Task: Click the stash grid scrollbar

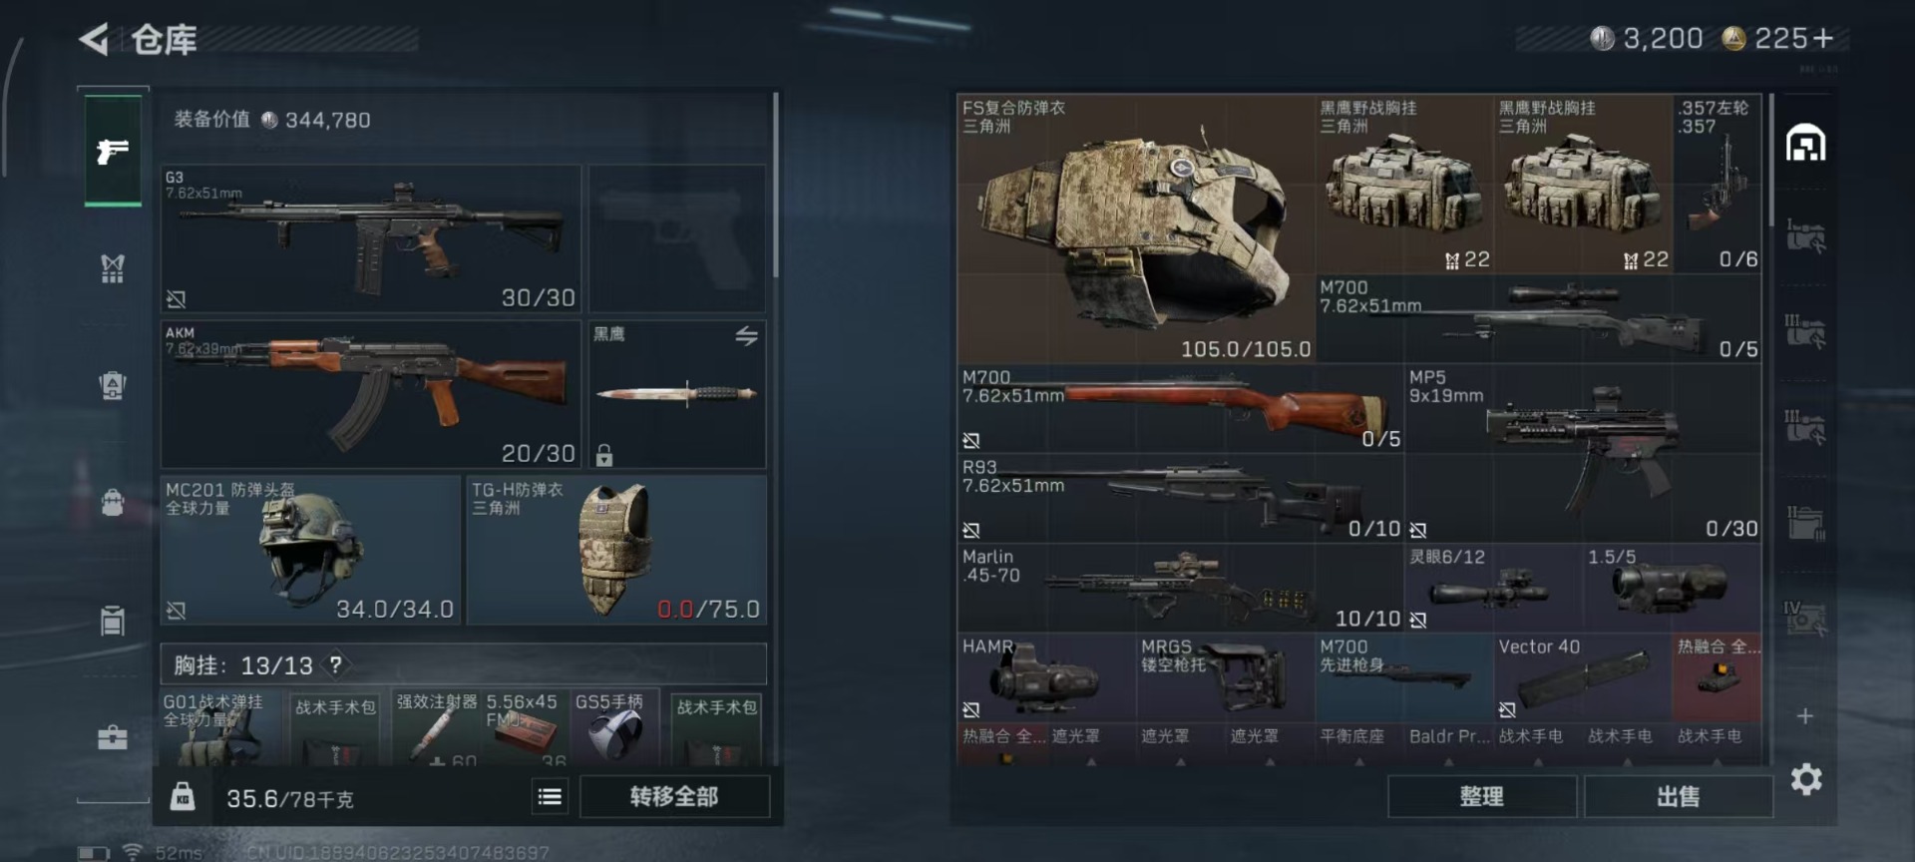Action: 1771,160
